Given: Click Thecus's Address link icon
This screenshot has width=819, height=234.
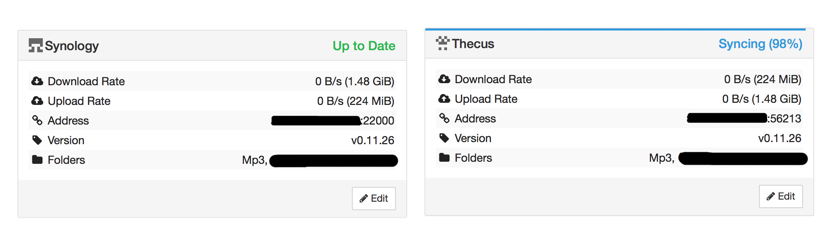Looking at the screenshot, I should 444,118.
